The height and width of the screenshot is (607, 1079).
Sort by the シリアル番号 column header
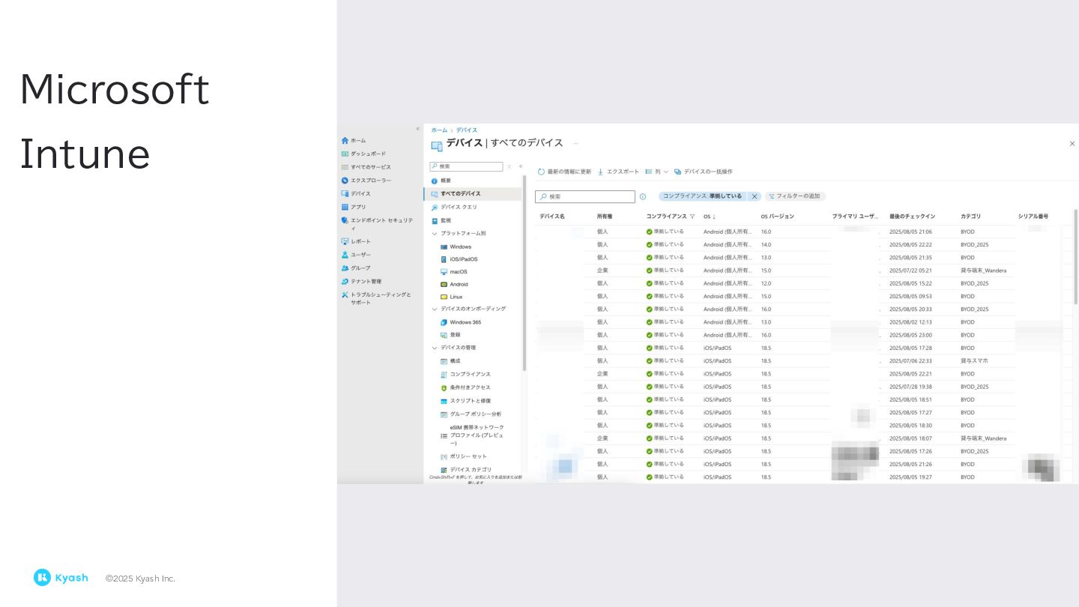(1033, 217)
